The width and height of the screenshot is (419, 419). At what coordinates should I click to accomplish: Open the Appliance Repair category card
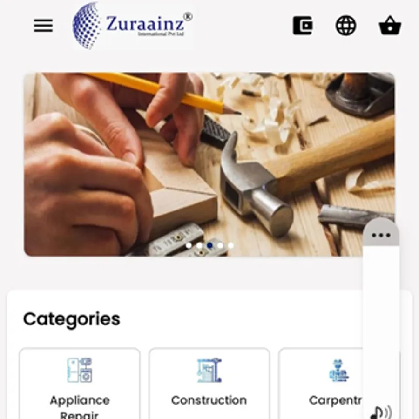tap(79, 384)
